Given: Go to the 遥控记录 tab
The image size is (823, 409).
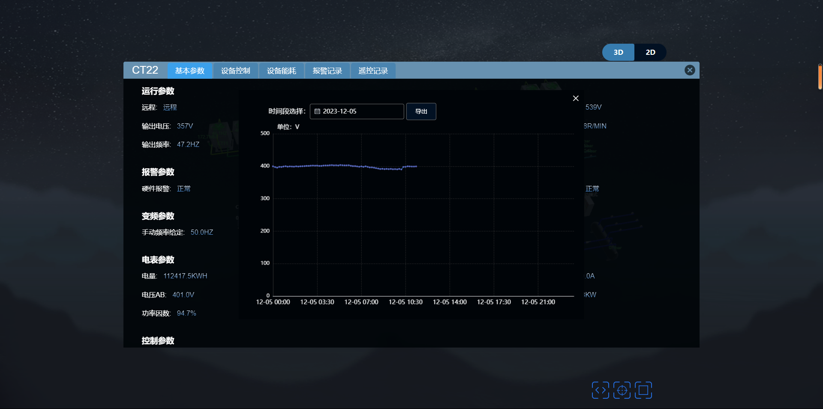Looking at the screenshot, I should [373, 71].
